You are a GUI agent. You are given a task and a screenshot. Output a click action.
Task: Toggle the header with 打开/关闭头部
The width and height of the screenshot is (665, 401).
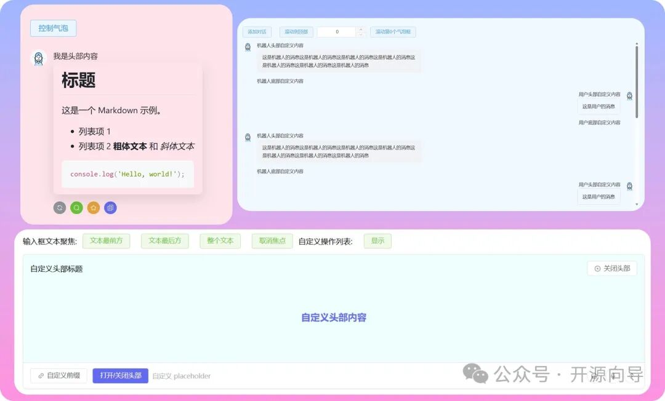point(120,376)
